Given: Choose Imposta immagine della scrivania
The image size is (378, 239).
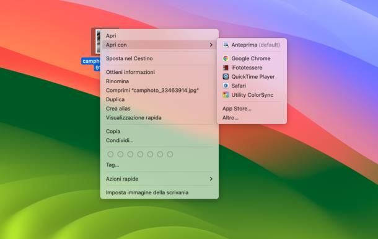Looking at the screenshot, I should (x=159, y=192).
